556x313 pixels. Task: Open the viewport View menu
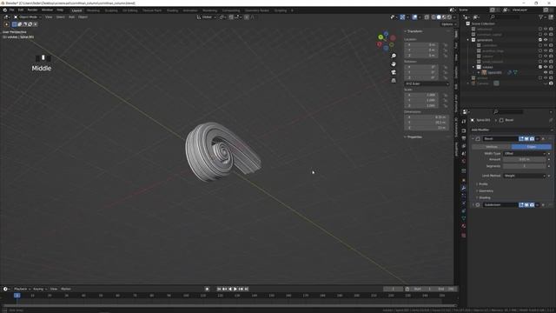click(x=49, y=17)
